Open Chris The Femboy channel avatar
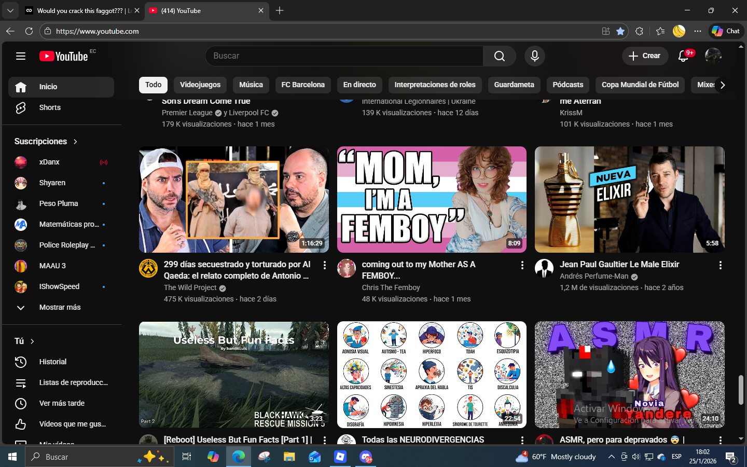 click(x=347, y=268)
